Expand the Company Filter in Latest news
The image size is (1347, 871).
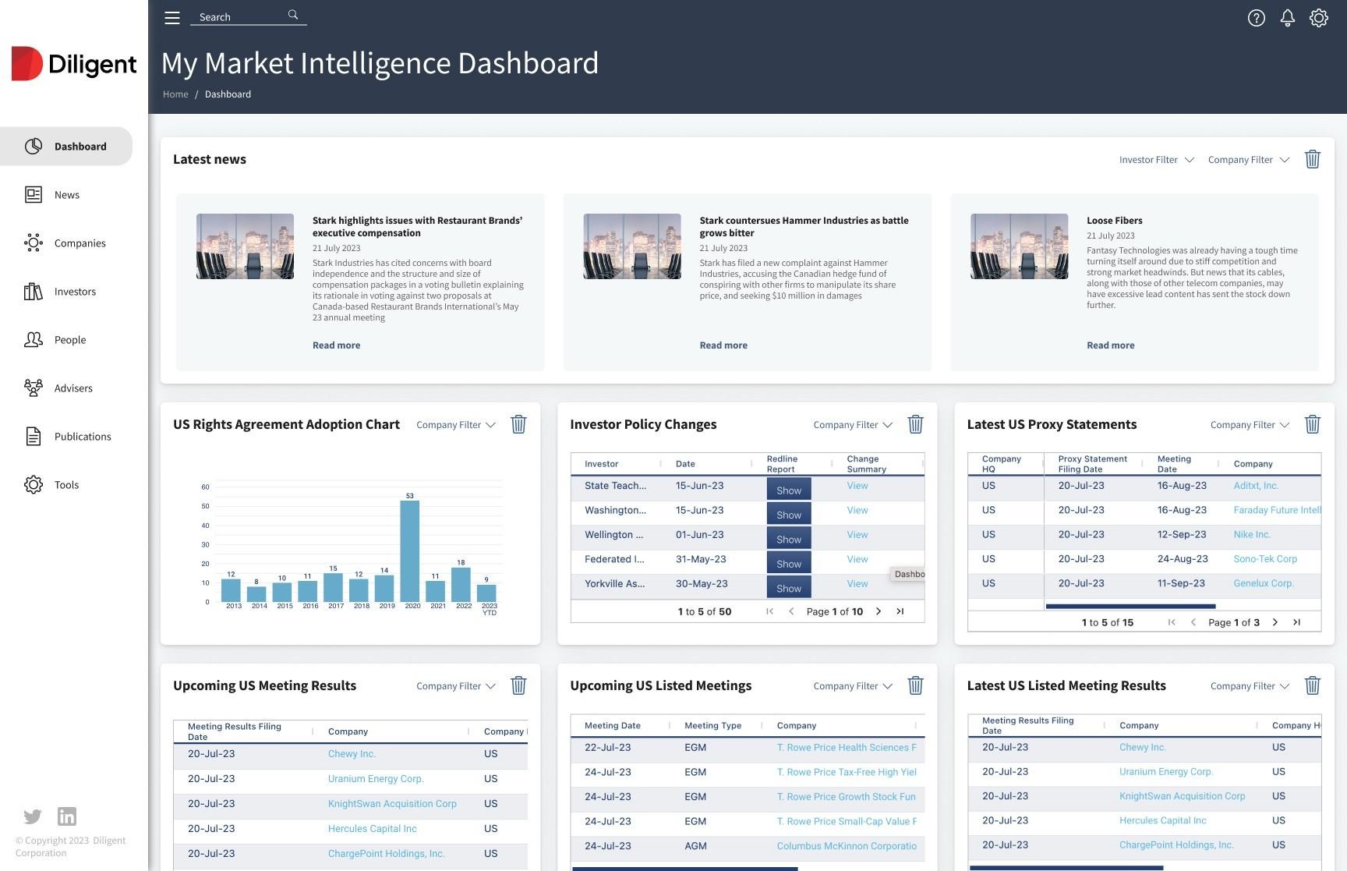1249,160
